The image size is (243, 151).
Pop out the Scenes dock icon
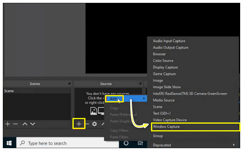[x=69, y=84]
